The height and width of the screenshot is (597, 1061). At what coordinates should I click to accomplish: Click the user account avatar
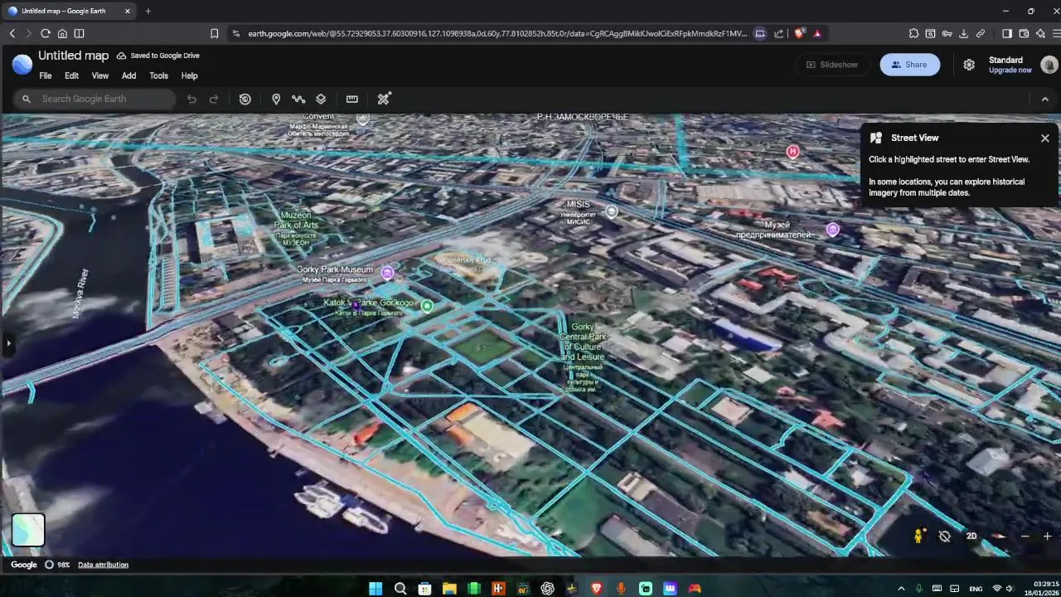point(1049,65)
